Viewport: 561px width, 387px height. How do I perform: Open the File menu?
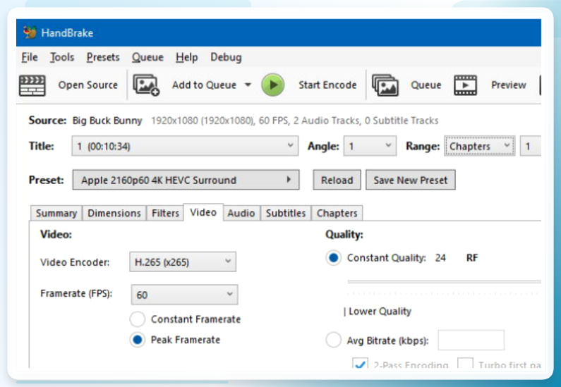(30, 57)
